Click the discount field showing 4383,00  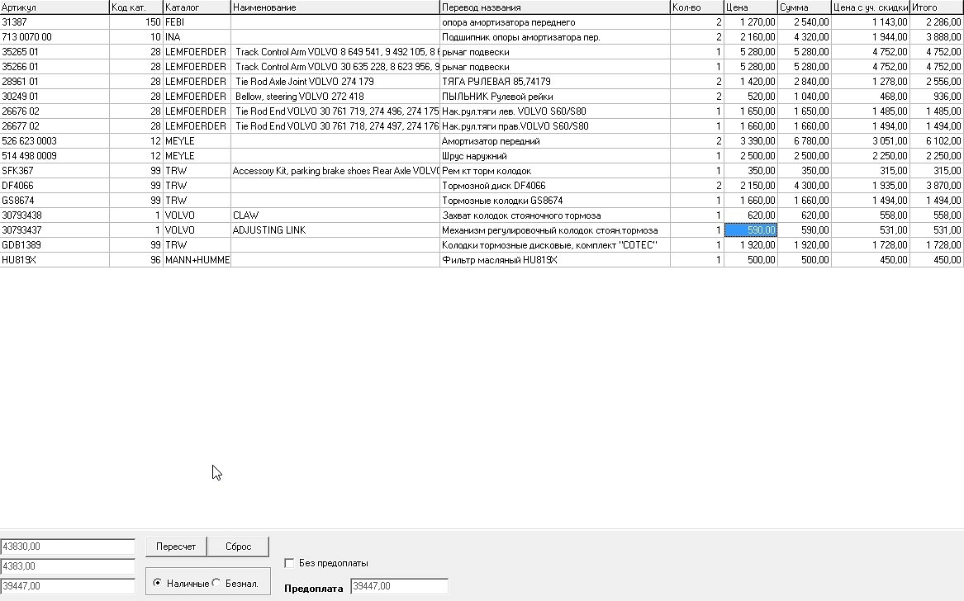point(68,566)
